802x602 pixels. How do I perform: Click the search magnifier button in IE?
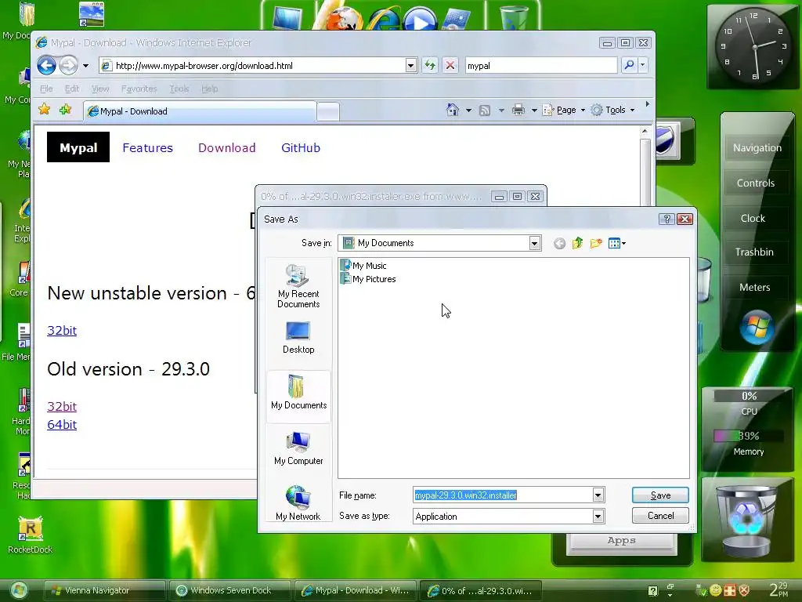[x=629, y=65]
